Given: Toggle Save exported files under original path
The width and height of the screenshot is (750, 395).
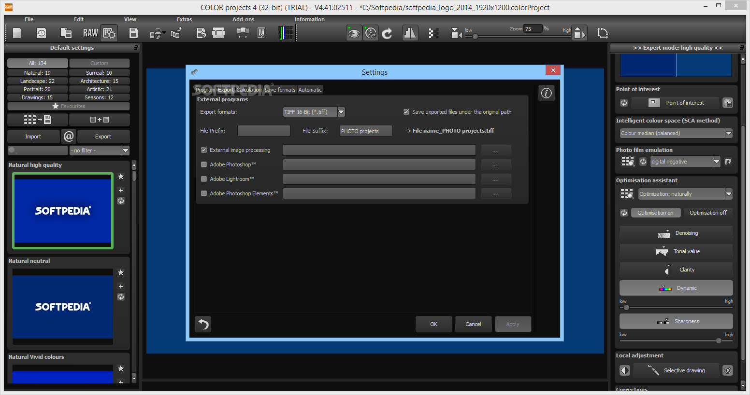Looking at the screenshot, I should click(x=406, y=112).
